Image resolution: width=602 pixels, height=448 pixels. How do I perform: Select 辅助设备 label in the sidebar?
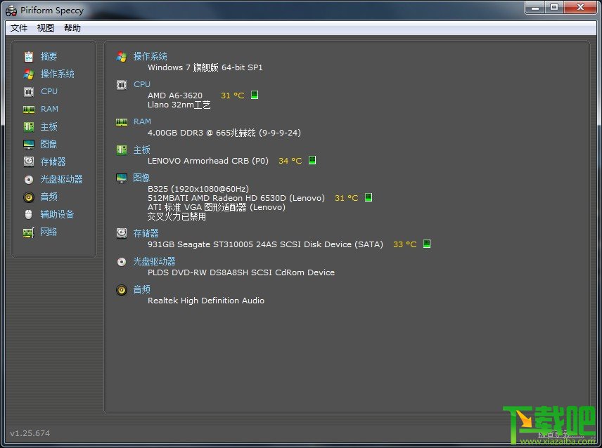[57, 215]
